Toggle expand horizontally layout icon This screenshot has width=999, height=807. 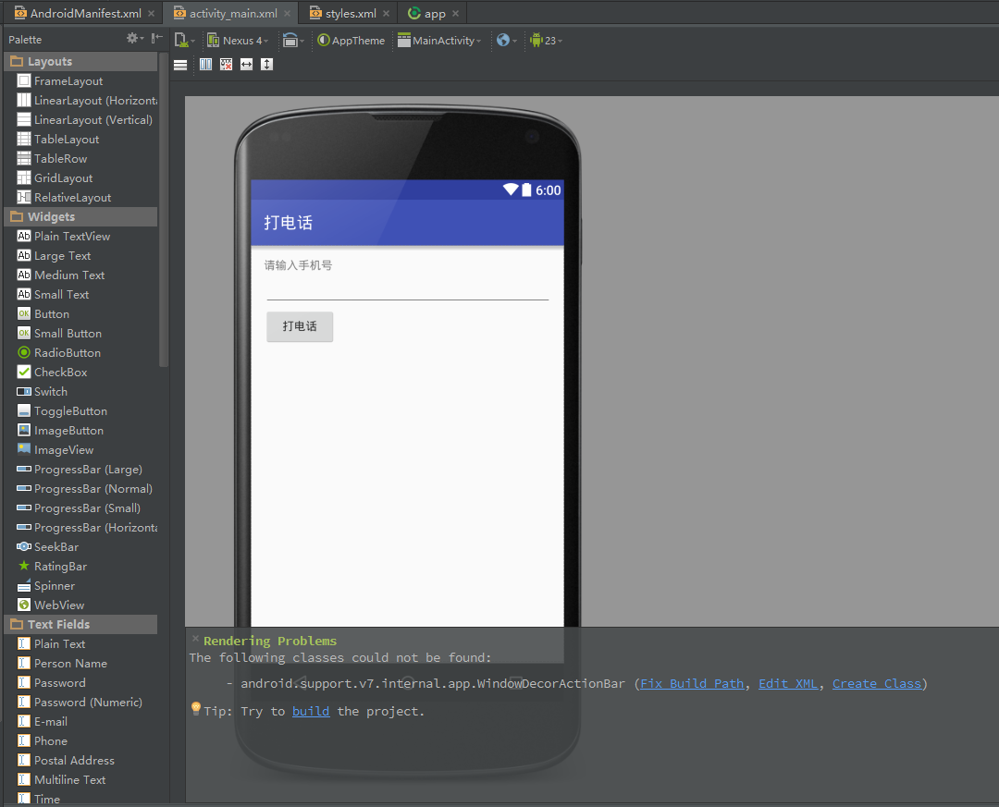[x=246, y=65]
